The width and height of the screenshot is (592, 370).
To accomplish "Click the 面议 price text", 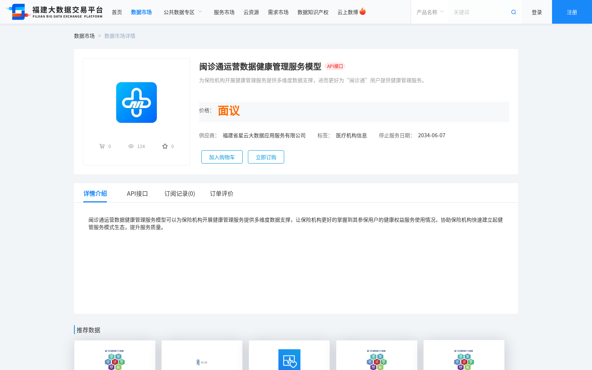I will (229, 111).
